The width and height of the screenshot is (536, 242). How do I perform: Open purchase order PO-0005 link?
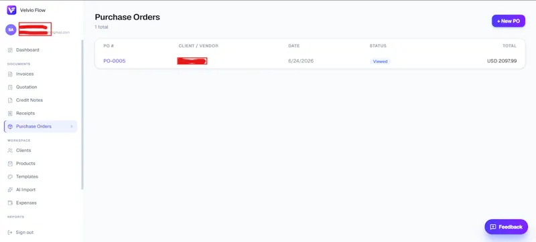coord(115,62)
